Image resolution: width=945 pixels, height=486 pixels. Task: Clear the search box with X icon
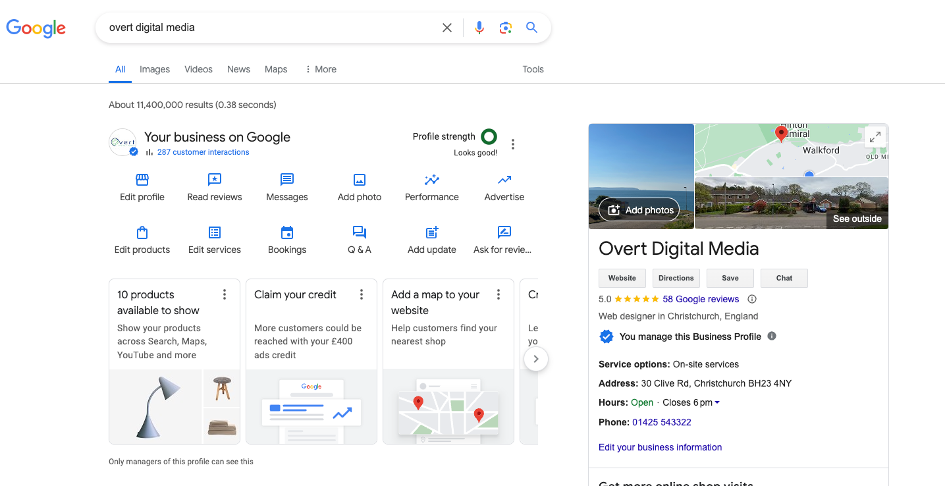click(447, 28)
